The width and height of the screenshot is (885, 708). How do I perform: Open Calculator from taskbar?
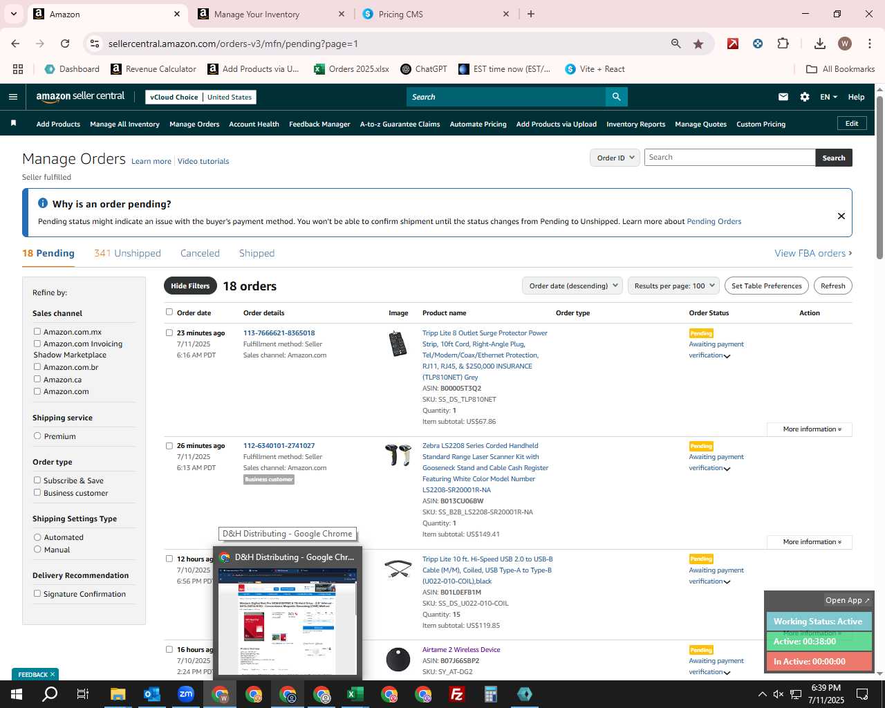pos(491,694)
